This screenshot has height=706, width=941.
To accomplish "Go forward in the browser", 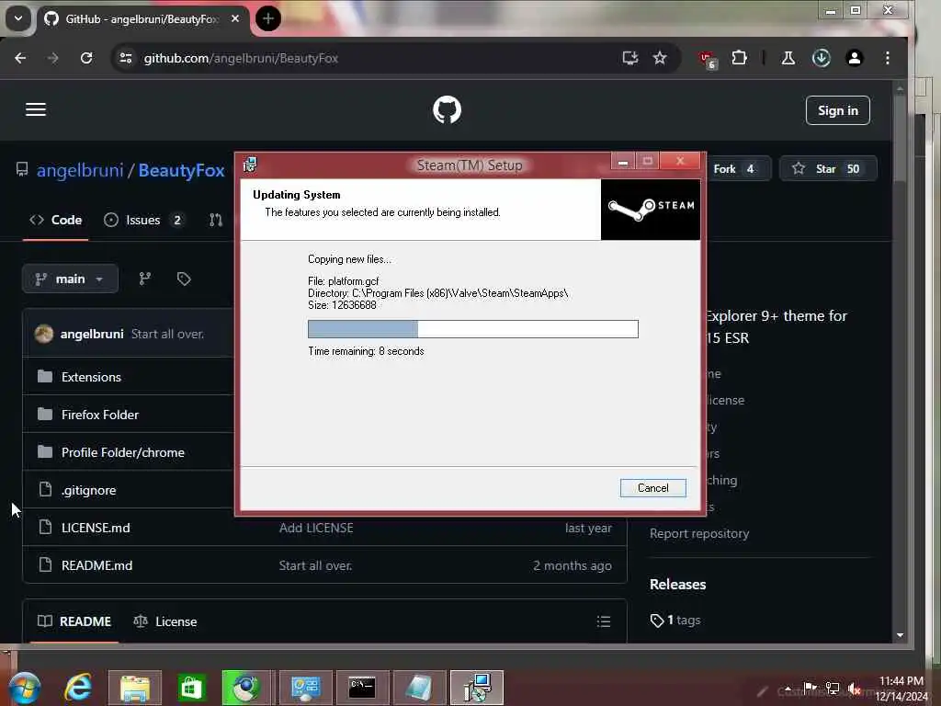I will (53, 58).
